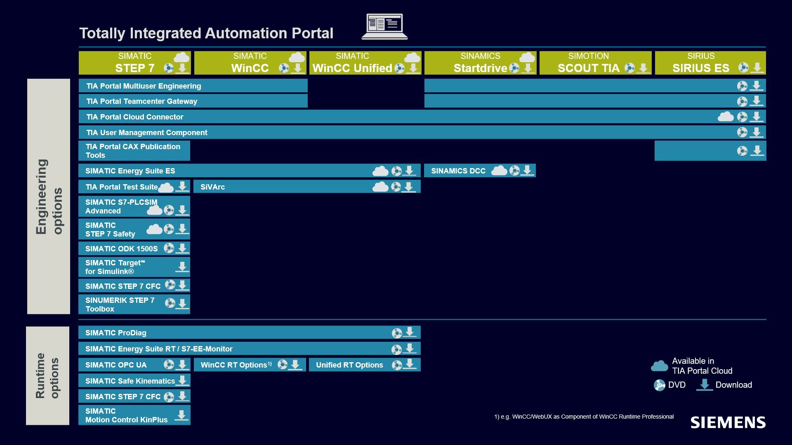This screenshot has height=445, width=792.
Task: Open TIA Portal Cloud Connector label
Action: (x=134, y=117)
